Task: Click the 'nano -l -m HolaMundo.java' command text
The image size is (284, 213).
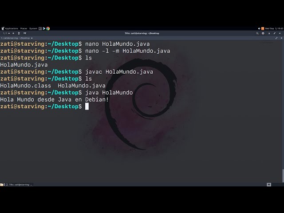Action: point(127,51)
